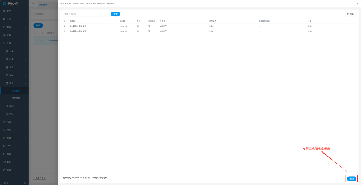Click the small gear icon beside version number

tap(25, 183)
